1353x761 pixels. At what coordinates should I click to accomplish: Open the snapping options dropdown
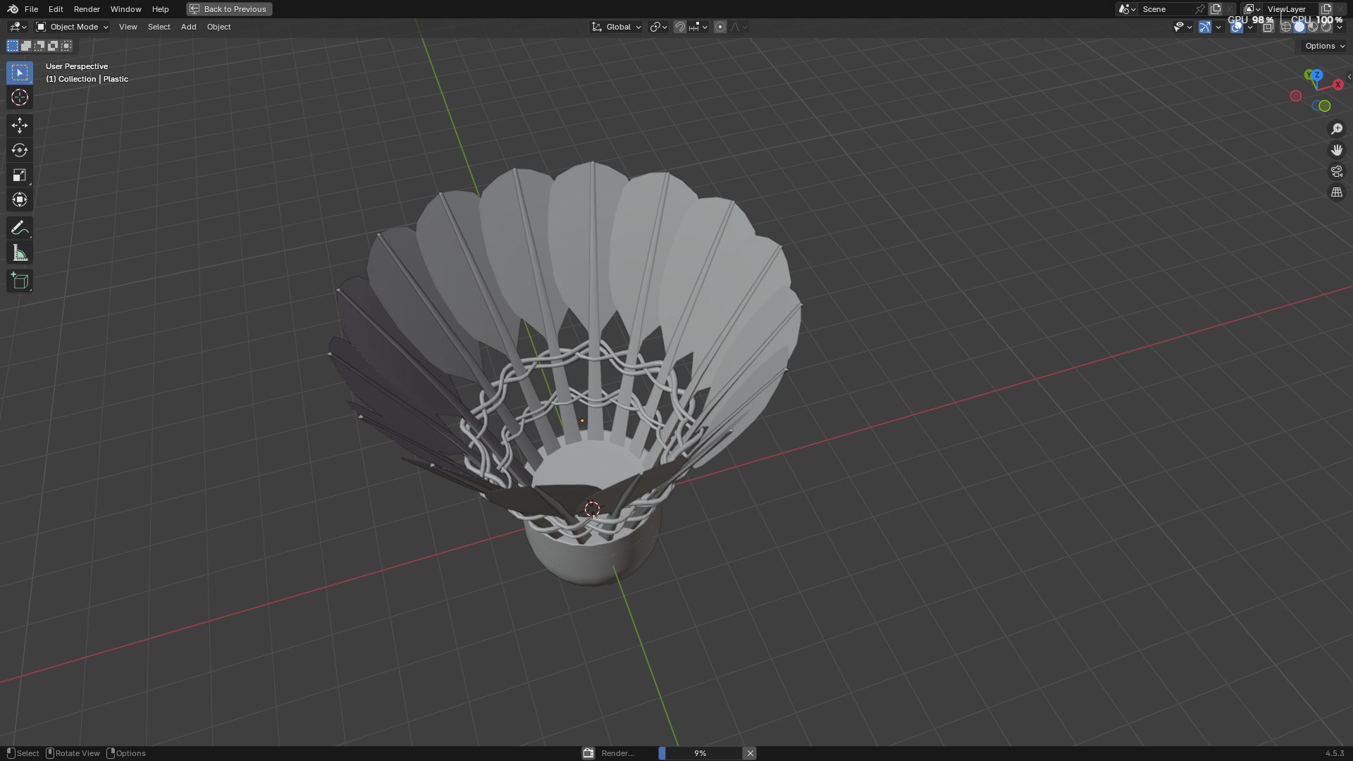point(698,27)
